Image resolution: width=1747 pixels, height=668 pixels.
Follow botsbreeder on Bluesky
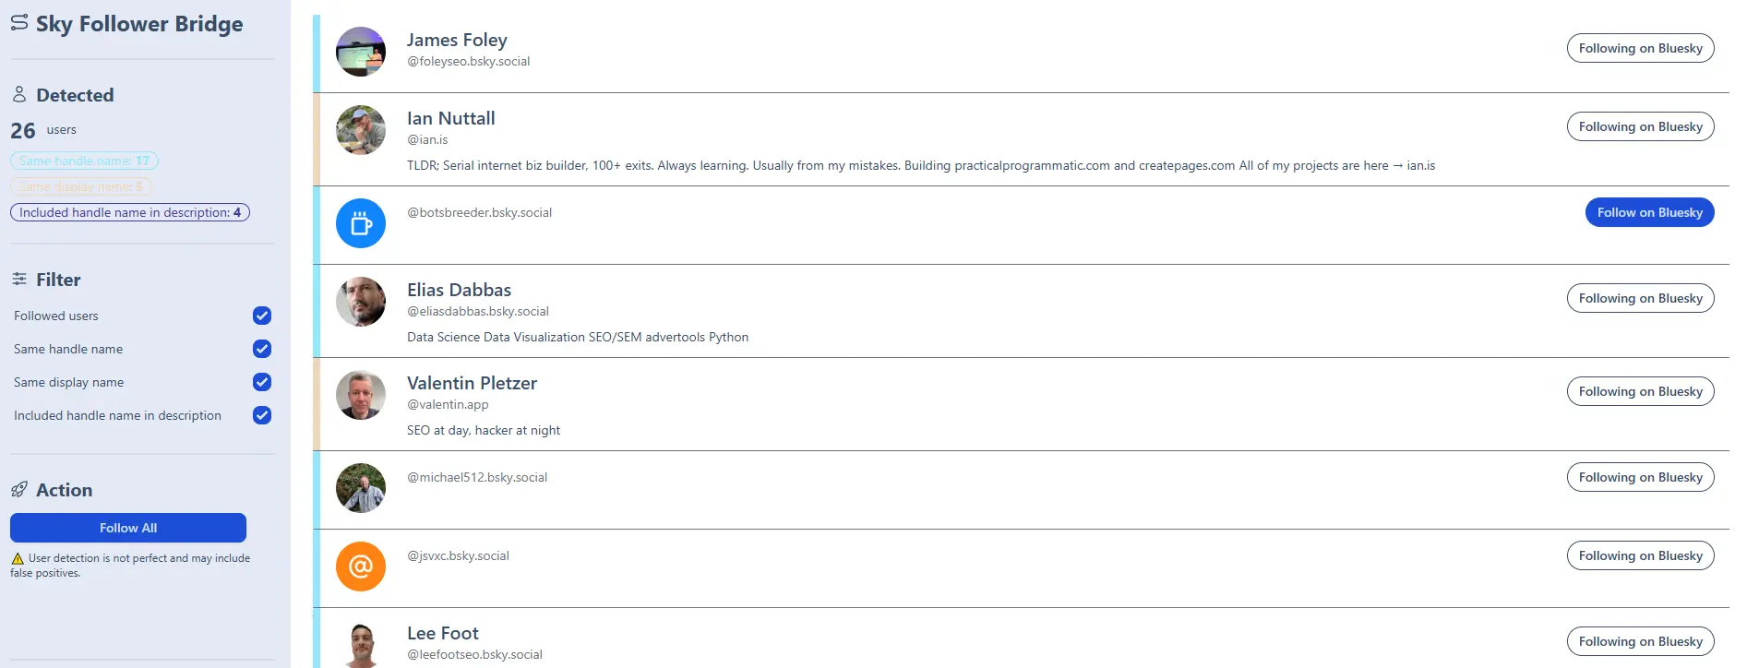[1649, 212]
